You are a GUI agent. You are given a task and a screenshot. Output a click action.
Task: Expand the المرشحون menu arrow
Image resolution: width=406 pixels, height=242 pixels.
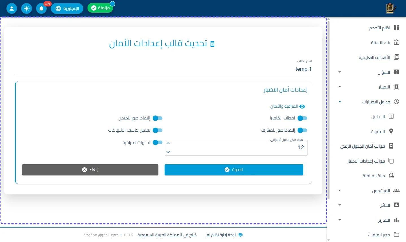pos(340,190)
